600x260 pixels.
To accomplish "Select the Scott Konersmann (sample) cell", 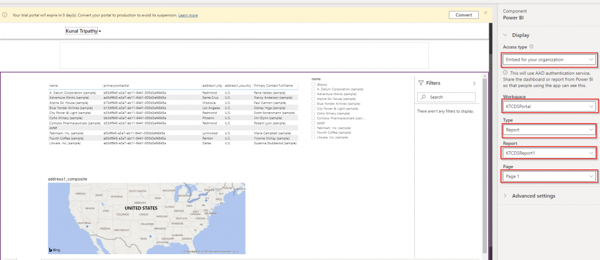I will tap(274, 113).
